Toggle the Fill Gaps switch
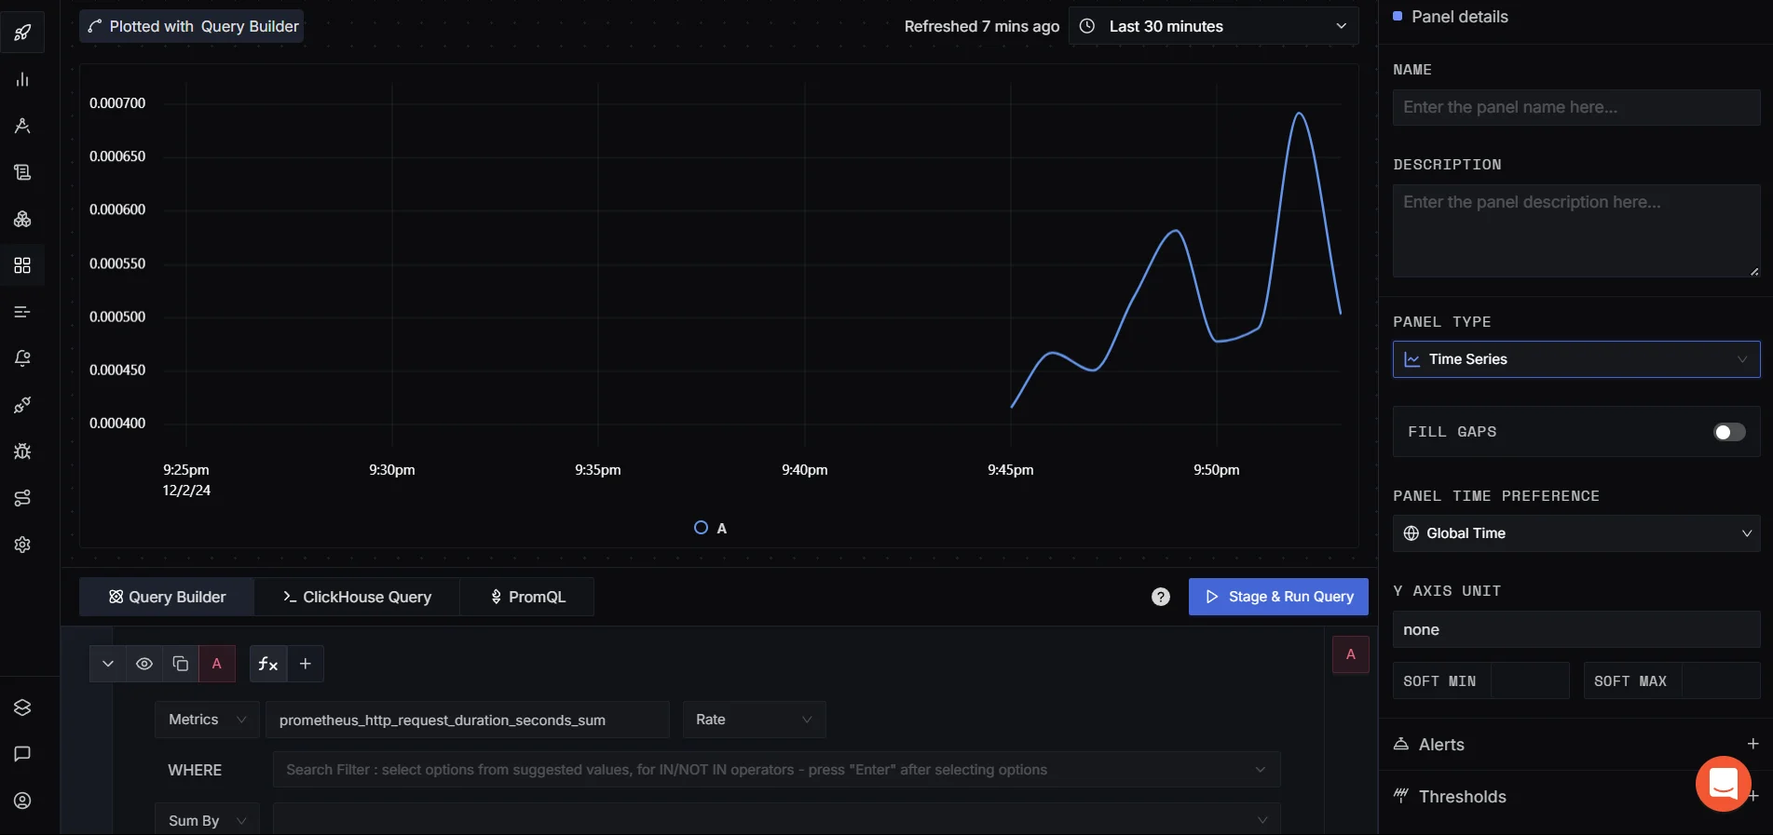This screenshot has height=835, width=1773. coord(1729,432)
